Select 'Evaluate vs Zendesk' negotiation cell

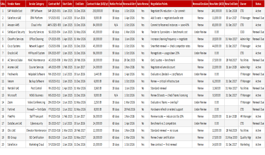[x=170, y=74]
